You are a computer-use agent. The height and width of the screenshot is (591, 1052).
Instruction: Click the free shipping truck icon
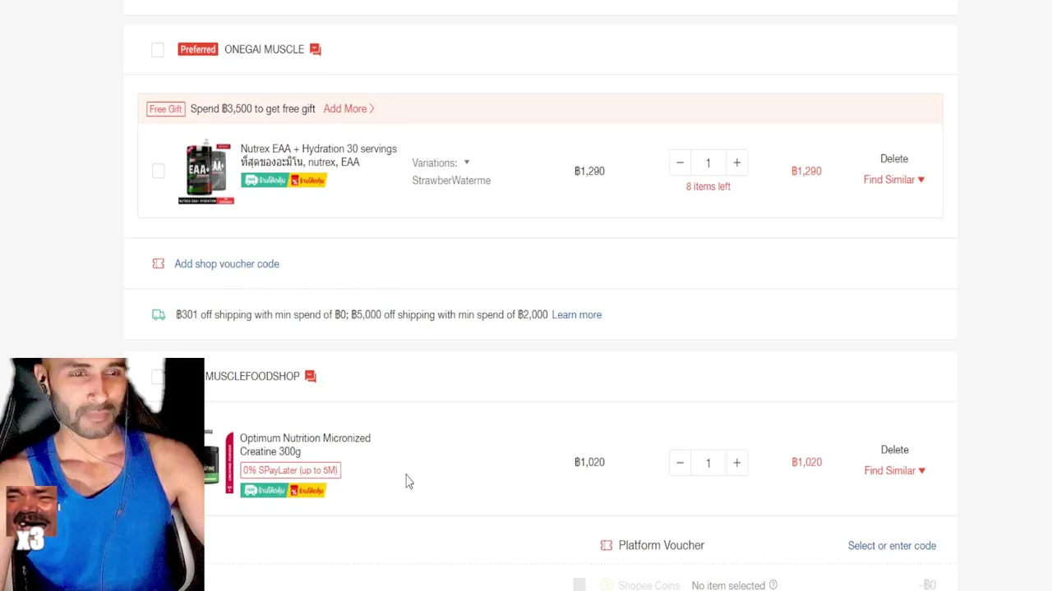click(159, 314)
